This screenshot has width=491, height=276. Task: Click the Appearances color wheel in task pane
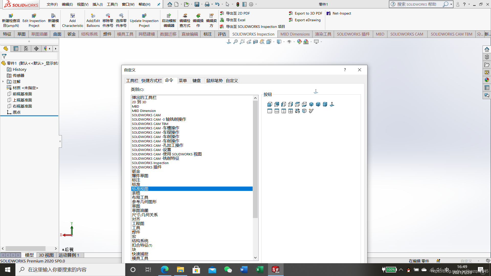pos(487,80)
